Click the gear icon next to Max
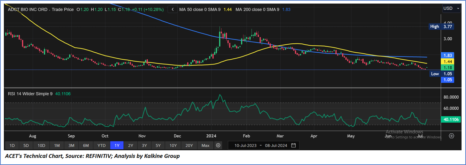466x165 pixels. tap(218, 146)
